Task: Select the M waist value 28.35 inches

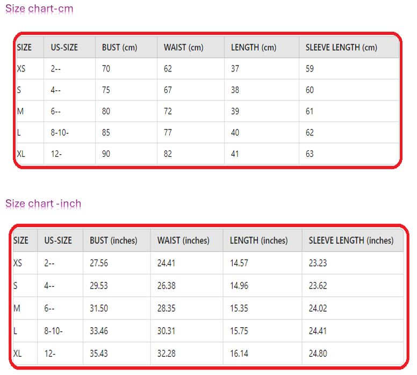Action: [x=166, y=308]
